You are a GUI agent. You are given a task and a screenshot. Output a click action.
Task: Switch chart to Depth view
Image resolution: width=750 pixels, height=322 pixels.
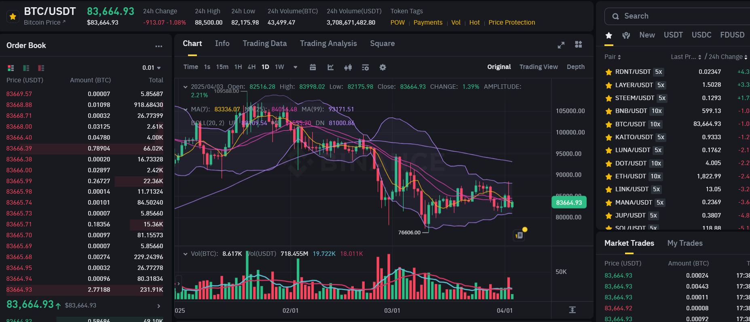(x=576, y=67)
